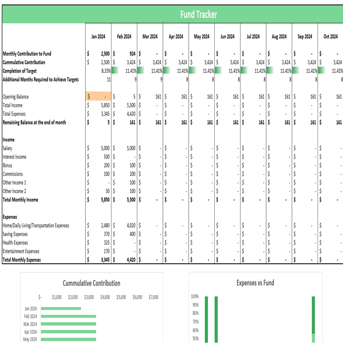Select the Jan 2024 Interest income value 500
The height and width of the screenshot is (343, 343).
point(106,157)
